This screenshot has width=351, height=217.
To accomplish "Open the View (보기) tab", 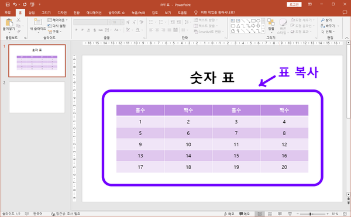I will point(168,12).
